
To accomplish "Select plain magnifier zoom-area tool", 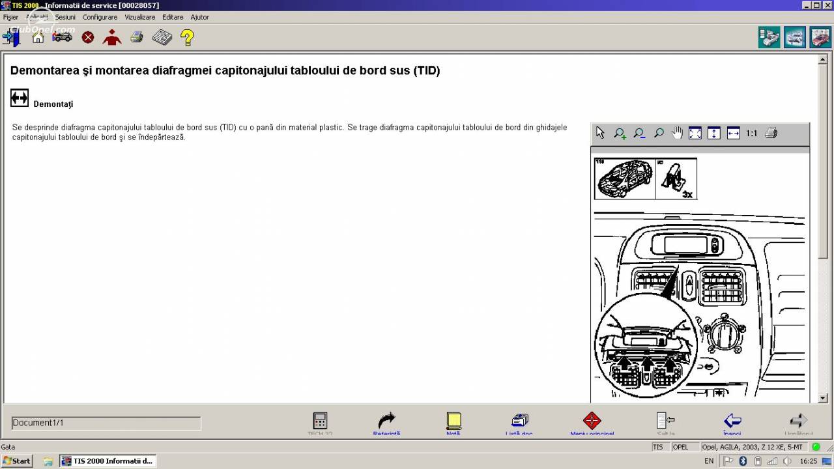I will coord(659,133).
